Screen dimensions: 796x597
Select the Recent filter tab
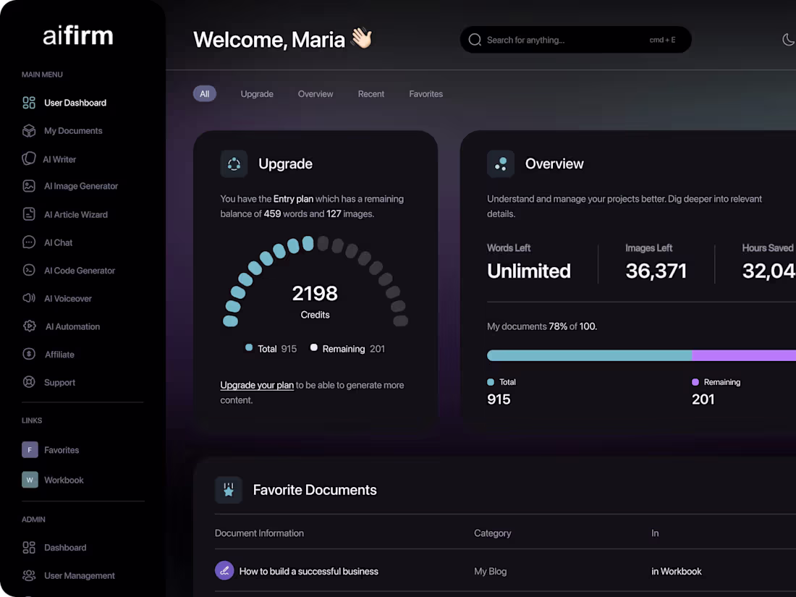(371, 93)
